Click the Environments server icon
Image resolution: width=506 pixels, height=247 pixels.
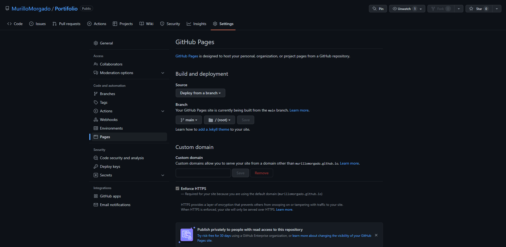(x=96, y=128)
